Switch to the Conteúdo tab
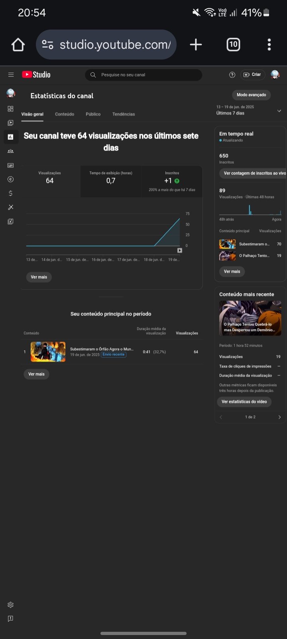The height and width of the screenshot is (639, 287). coord(65,114)
